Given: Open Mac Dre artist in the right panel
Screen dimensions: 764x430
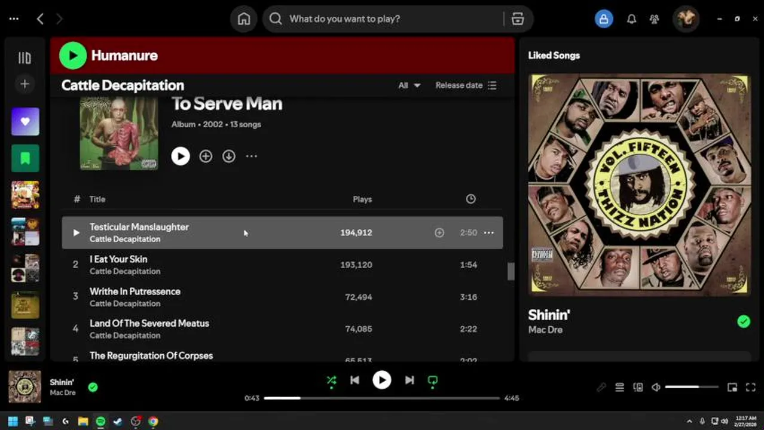Looking at the screenshot, I should [545, 330].
